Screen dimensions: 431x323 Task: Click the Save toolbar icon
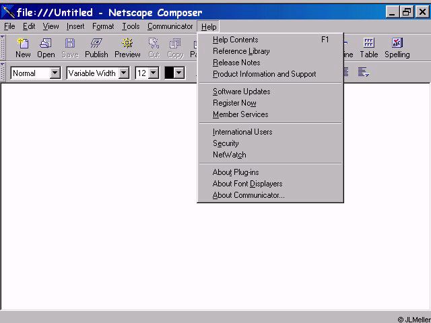click(x=70, y=48)
